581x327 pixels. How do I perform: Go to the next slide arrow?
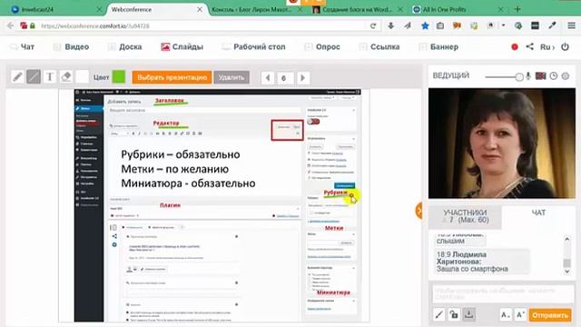point(302,78)
